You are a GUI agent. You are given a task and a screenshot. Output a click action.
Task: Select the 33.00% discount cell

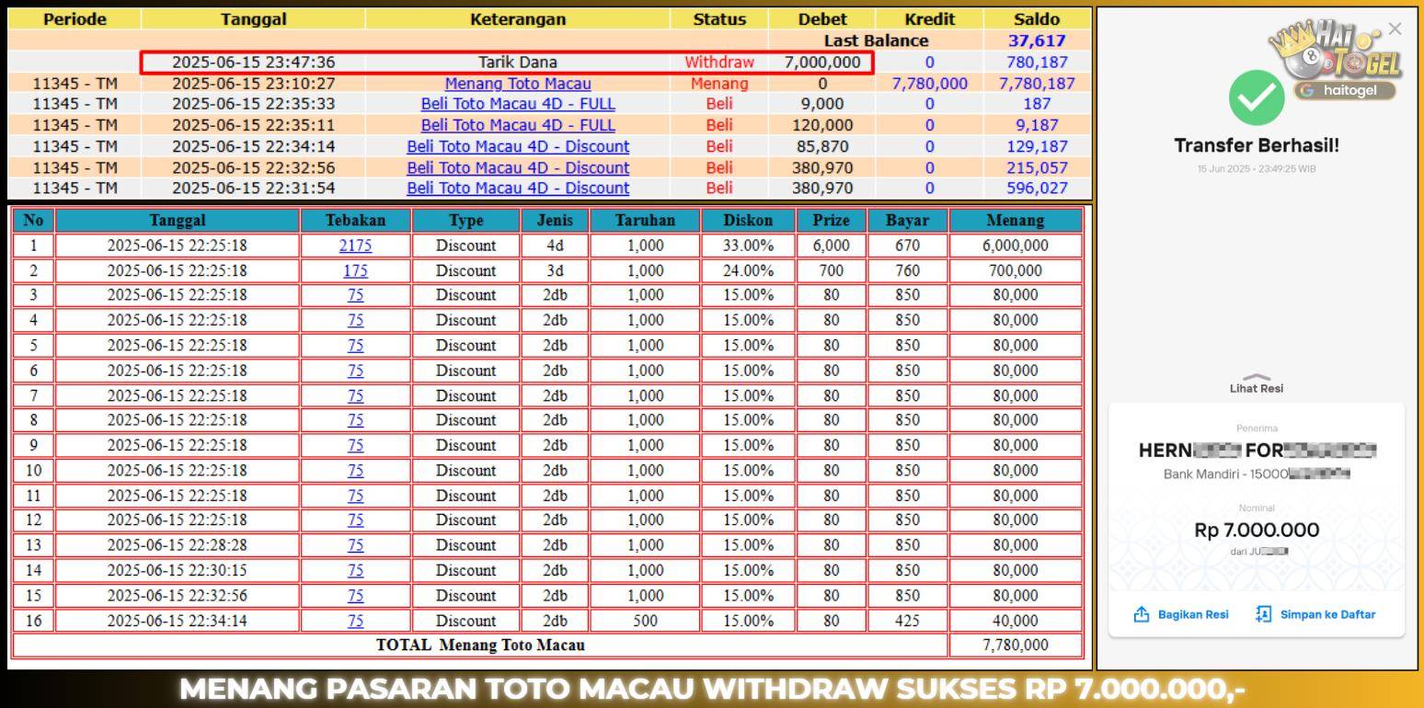(x=748, y=246)
